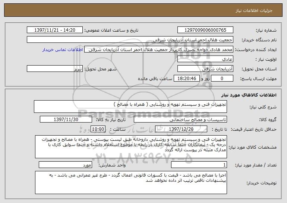287x203 pixels.
Task: Click the goods specification text area
Action: point(131,147)
